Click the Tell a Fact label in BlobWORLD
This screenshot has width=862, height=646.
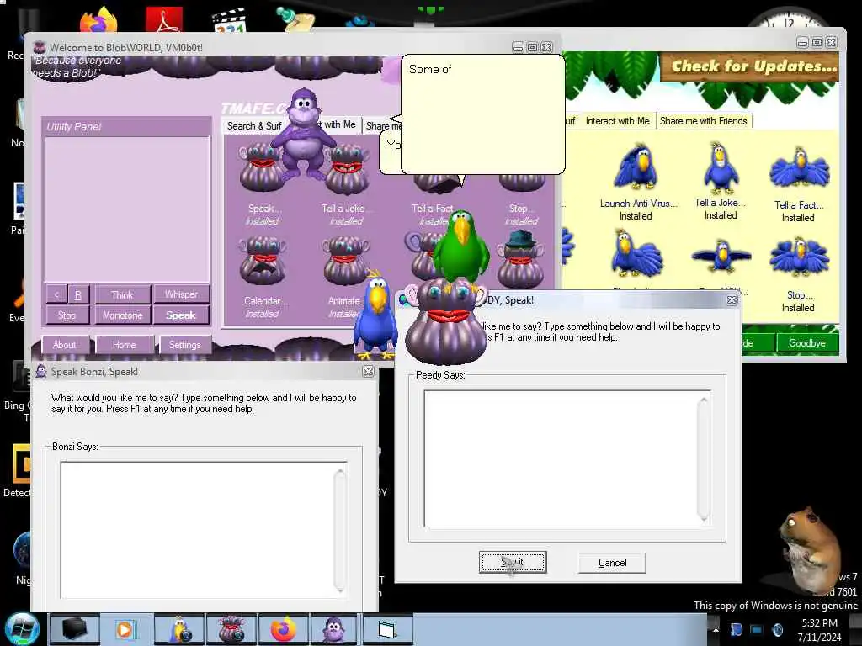click(x=434, y=209)
